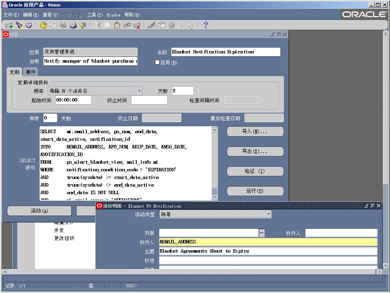Open the 列表 list-of-values button
390x293 pixels.
(262, 233)
